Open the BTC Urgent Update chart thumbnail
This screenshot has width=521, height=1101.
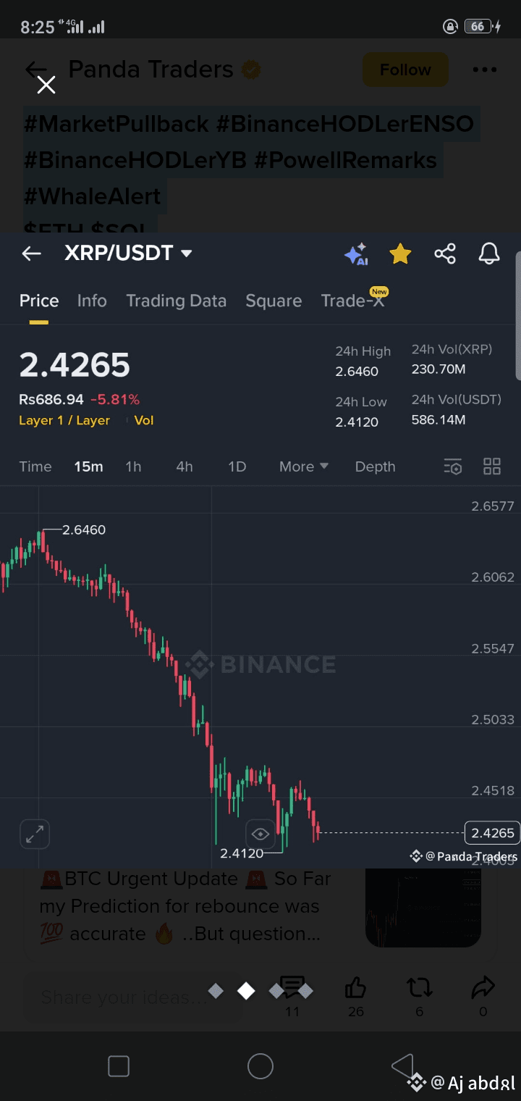(423, 908)
